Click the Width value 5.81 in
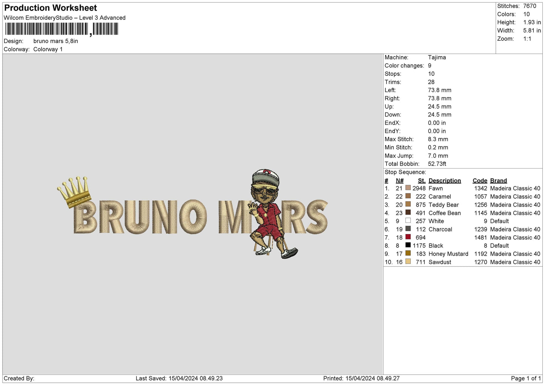 (532, 31)
